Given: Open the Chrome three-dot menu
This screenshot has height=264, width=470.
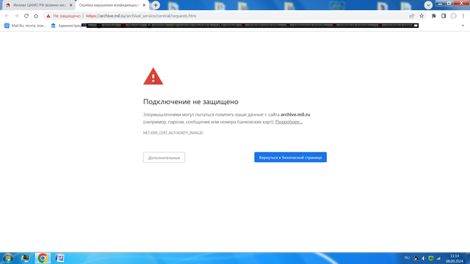Looking at the screenshot, I should pyautogui.click(x=463, y=16).
